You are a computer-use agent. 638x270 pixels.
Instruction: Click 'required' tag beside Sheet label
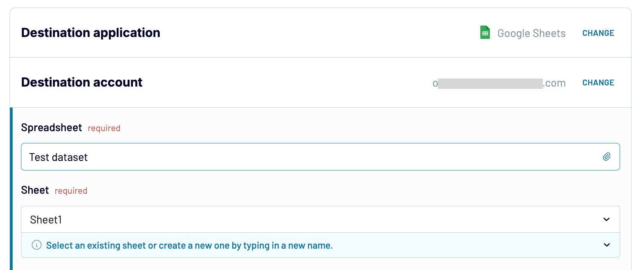[x=71, y=191]
